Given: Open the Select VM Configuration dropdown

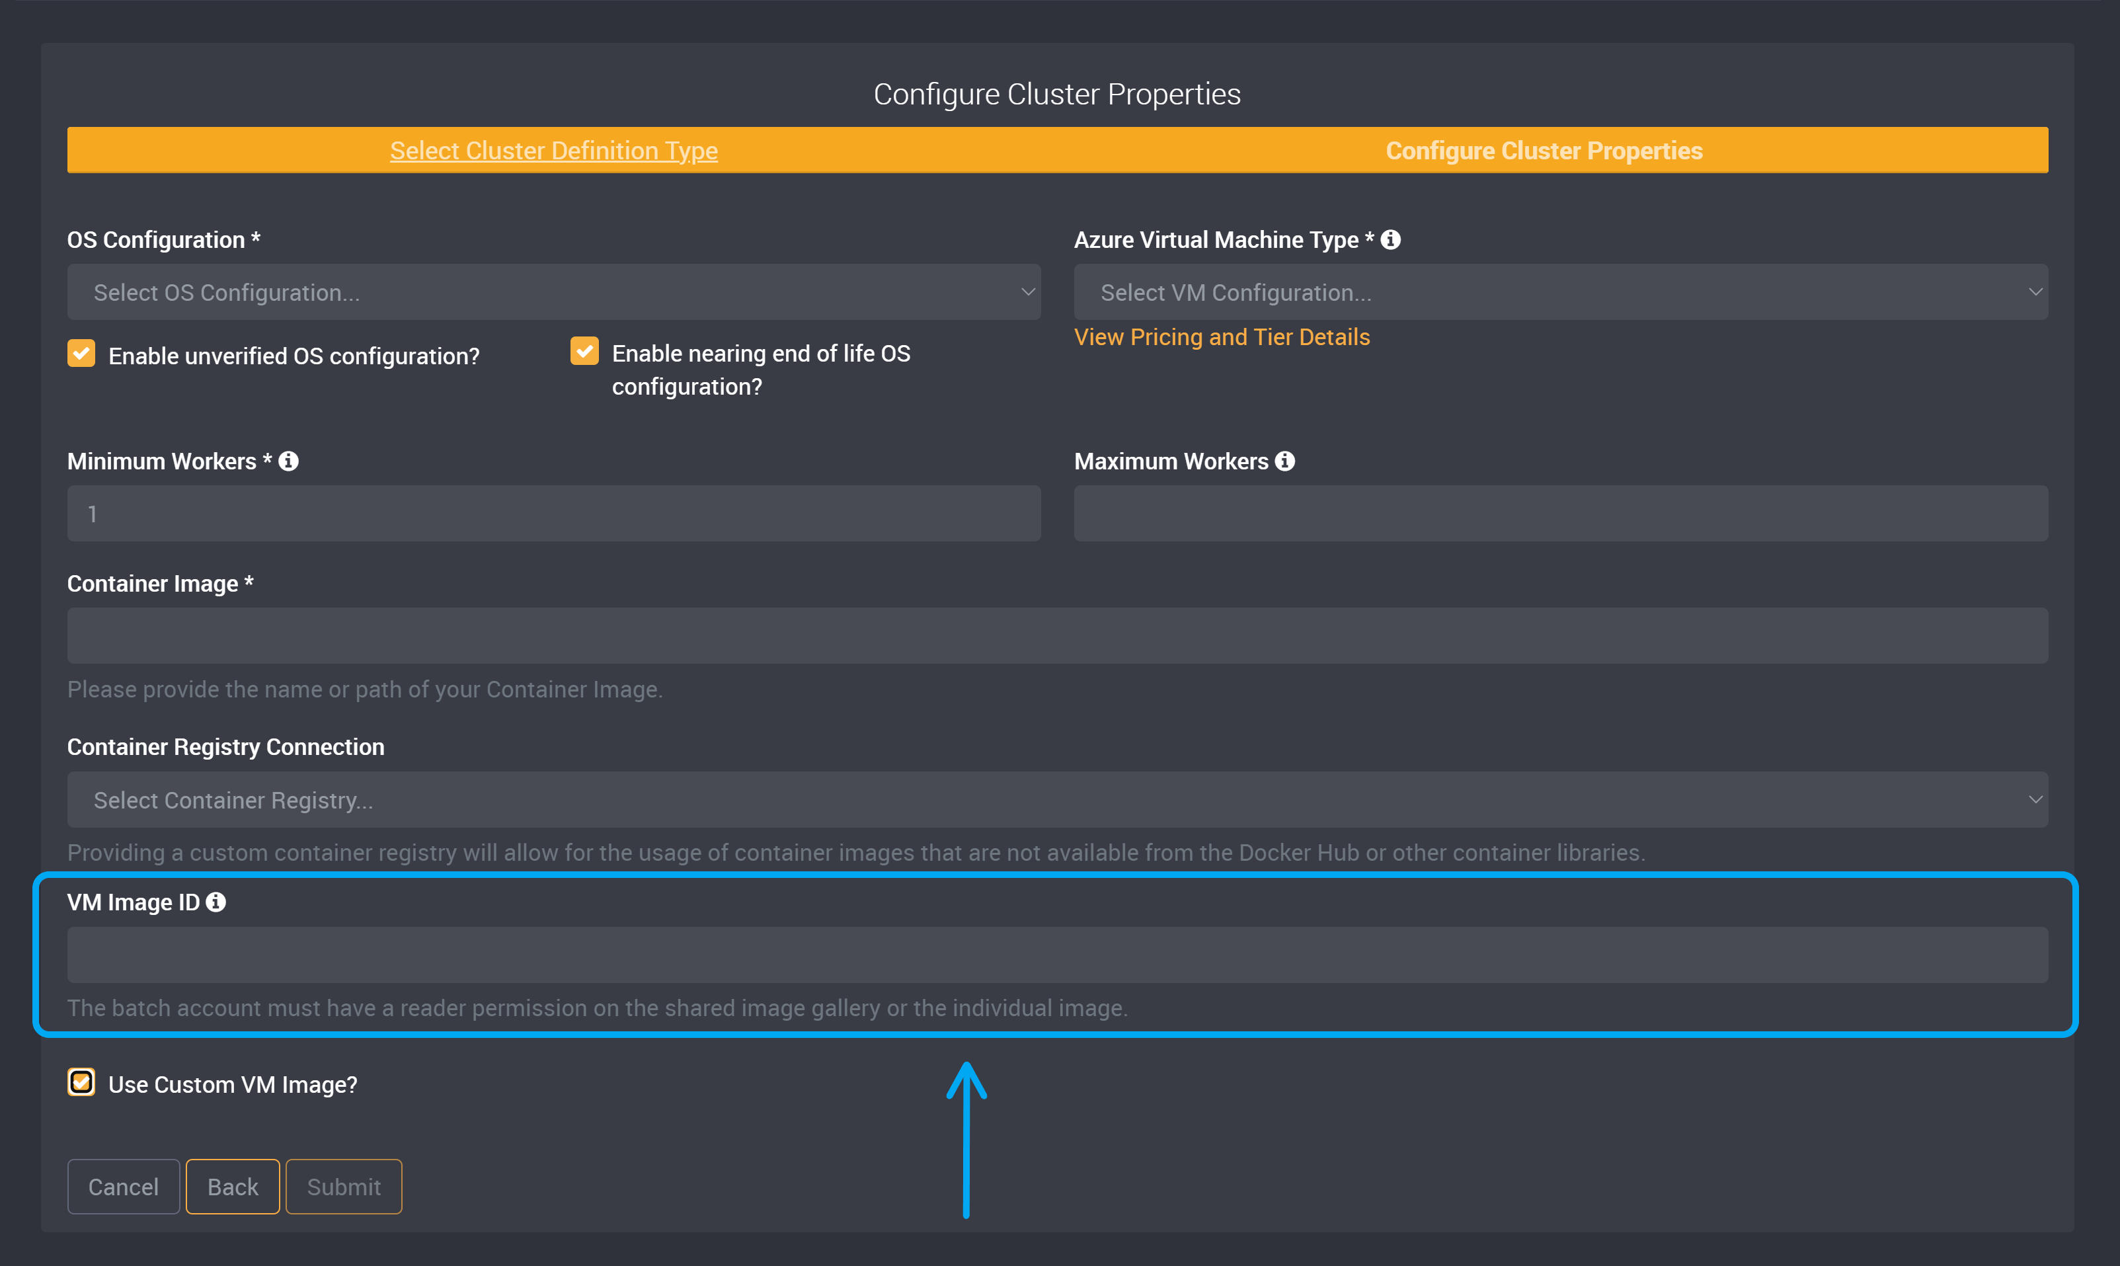Looking at the screenshot, I should pyautogui.click(x=1561, y=292).
